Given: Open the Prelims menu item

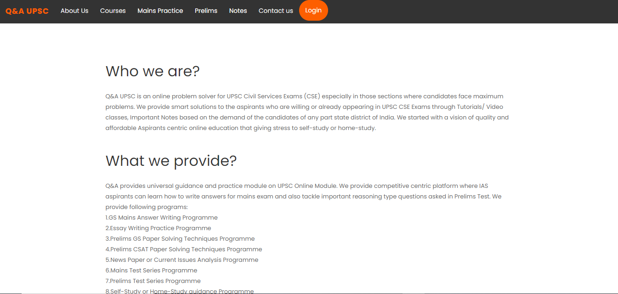Looking at the screenshot, I should click(x=206, y=11).
